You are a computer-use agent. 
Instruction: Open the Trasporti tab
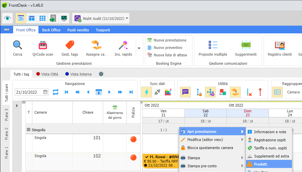pyautogui.click(x=103, y=30)
